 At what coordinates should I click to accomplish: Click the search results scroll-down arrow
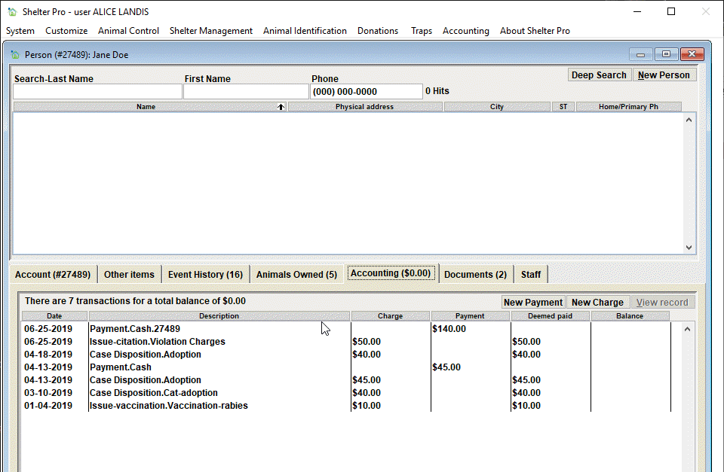click(x=689, y=248)
